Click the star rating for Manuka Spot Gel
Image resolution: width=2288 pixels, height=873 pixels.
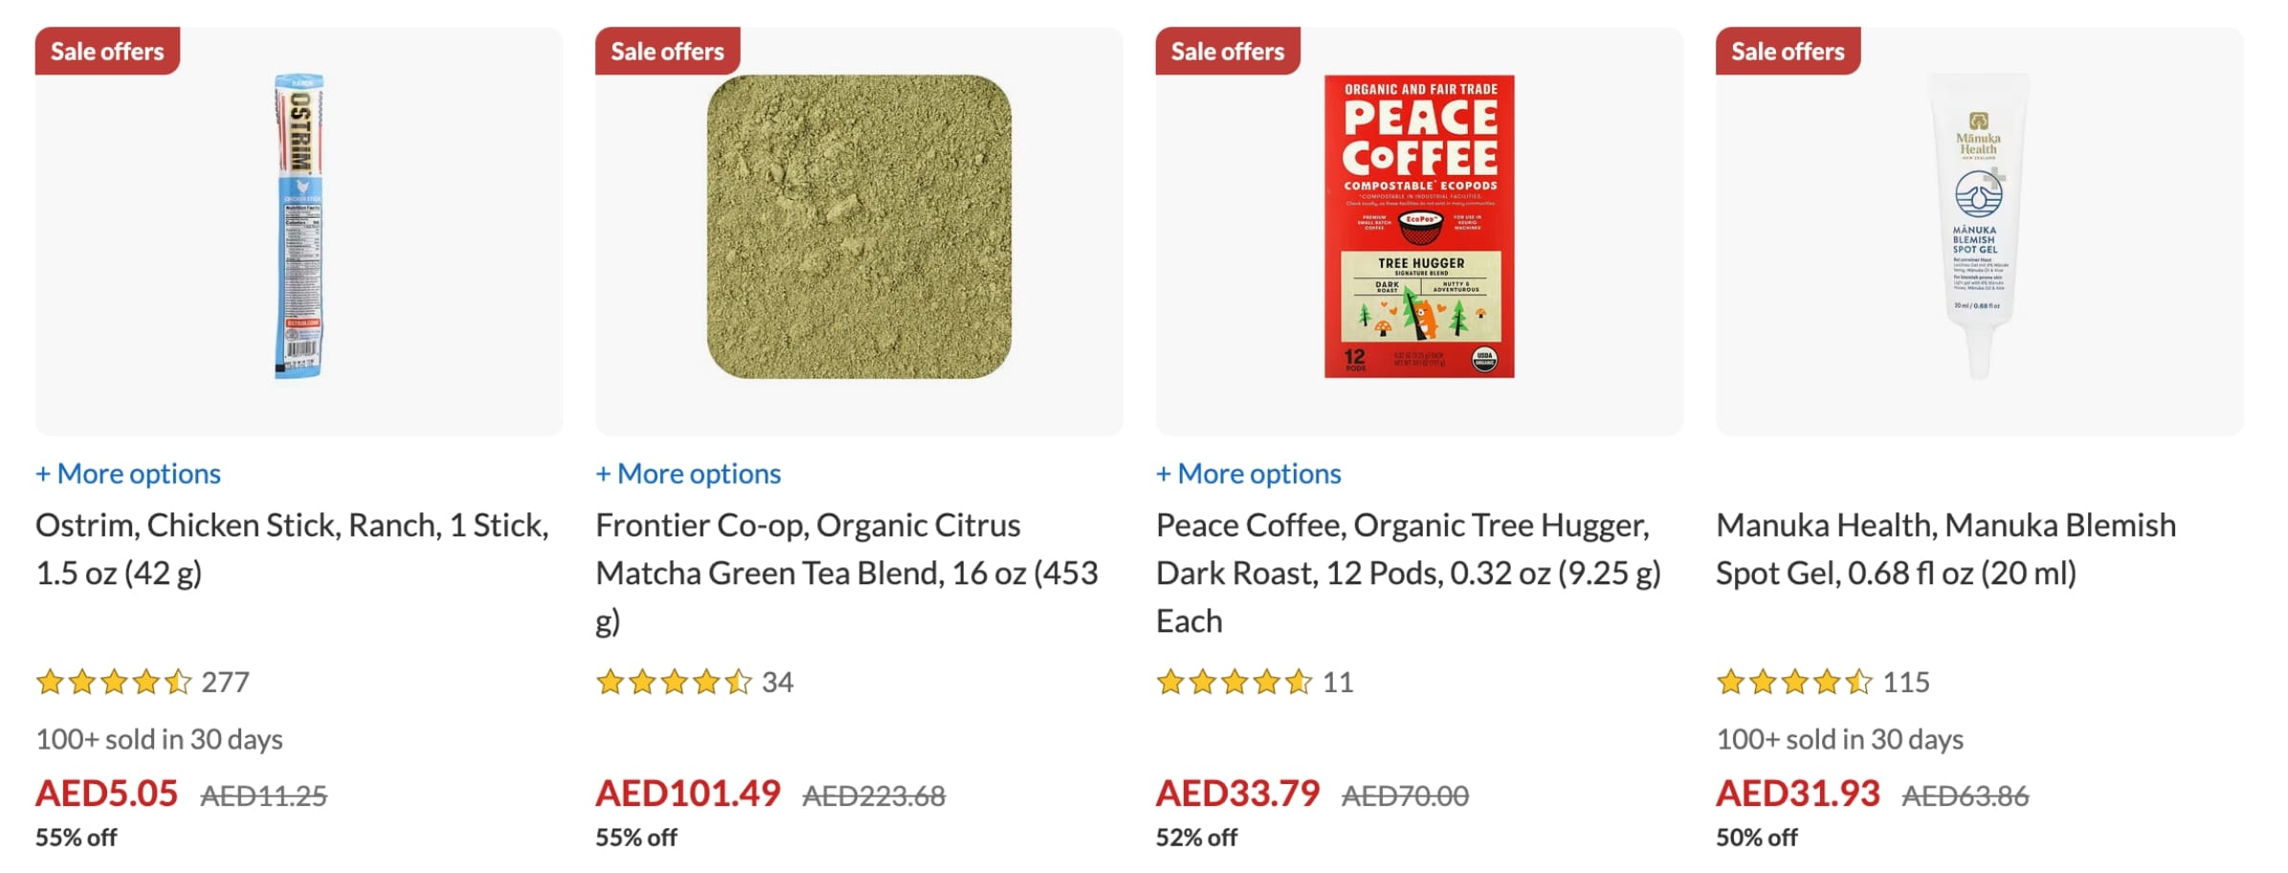[x=1794, y=682]
